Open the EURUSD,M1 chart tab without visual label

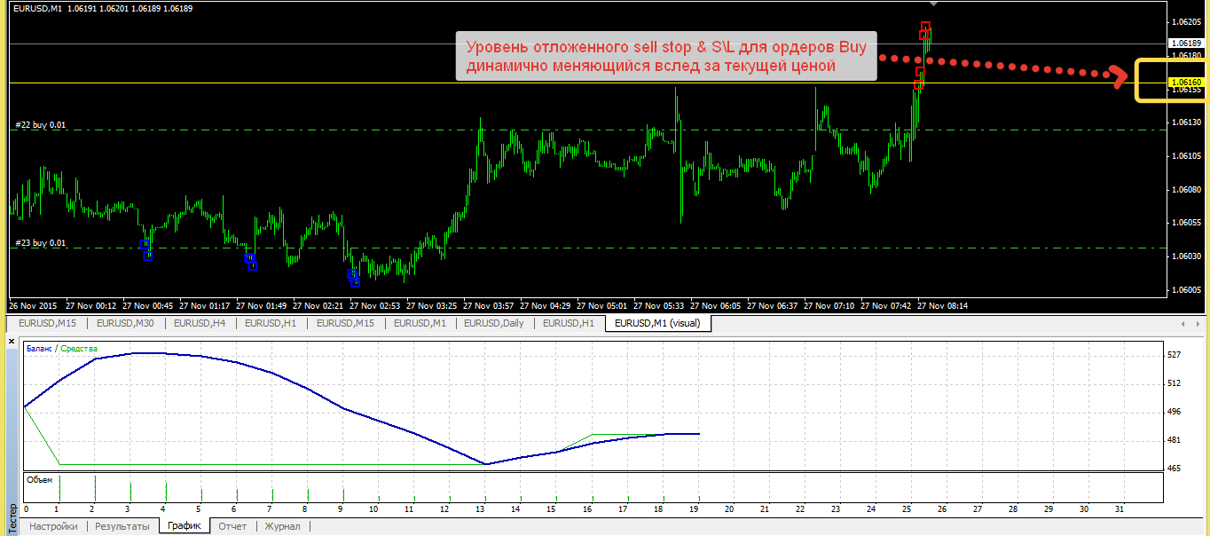point(420,323)
